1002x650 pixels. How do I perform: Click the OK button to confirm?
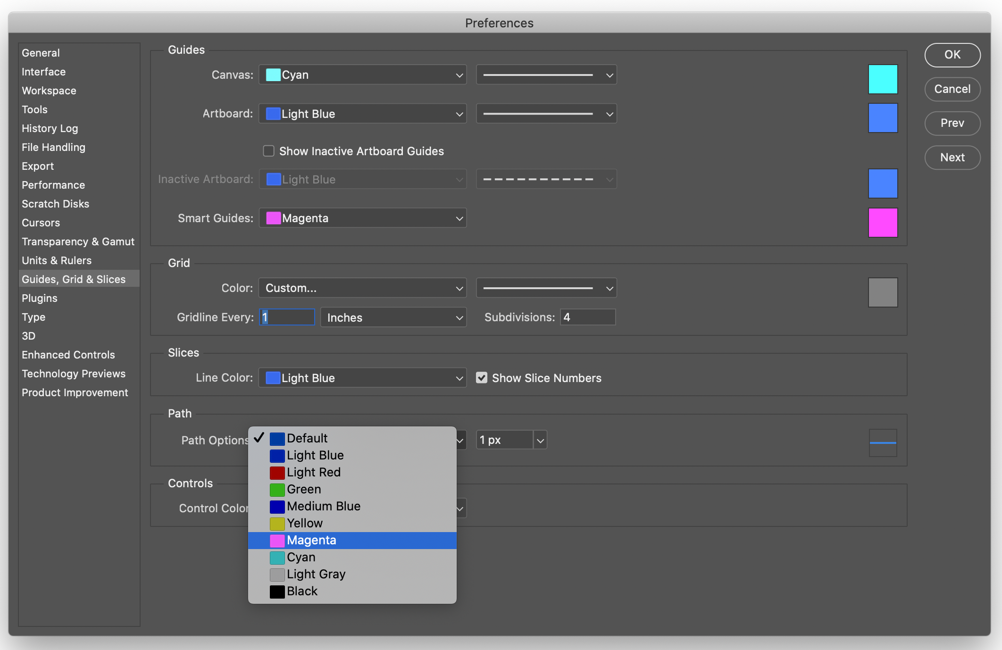pos(952,55)
